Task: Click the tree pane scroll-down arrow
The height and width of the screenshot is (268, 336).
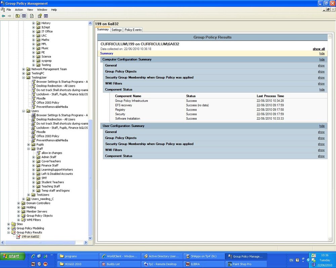Action: (x=90, y=238)
